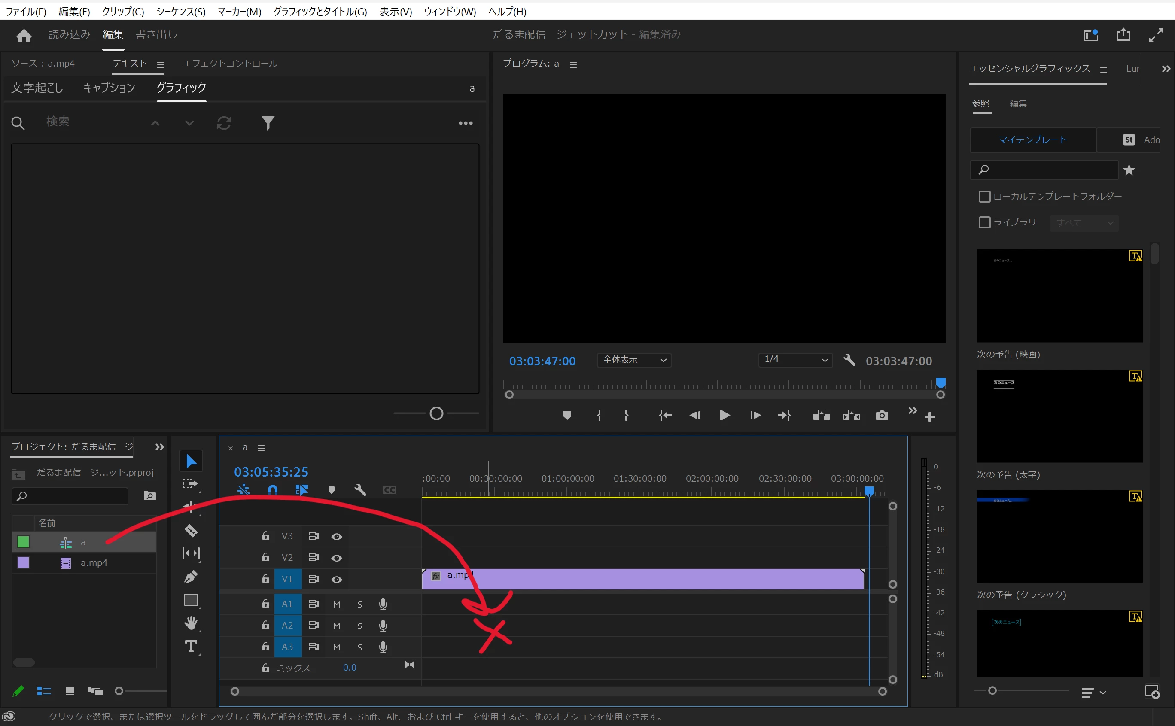Toggle timeline Snap magnet icon

pos(272,490)
